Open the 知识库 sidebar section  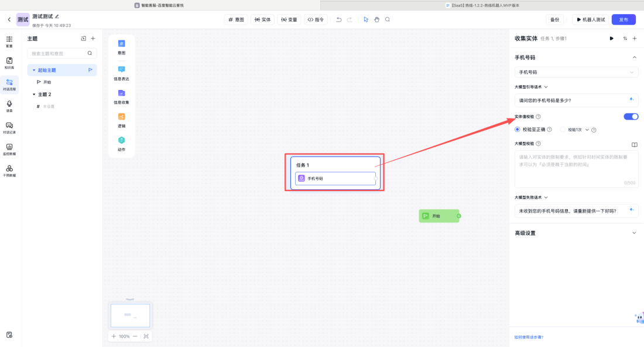pyautogui.click(x=9, y=63)
